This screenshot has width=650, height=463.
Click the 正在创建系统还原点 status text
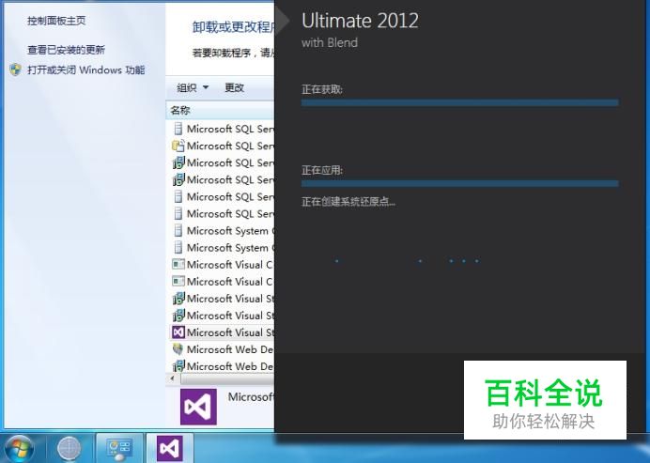pyautogui.click(x=348, y=202)
